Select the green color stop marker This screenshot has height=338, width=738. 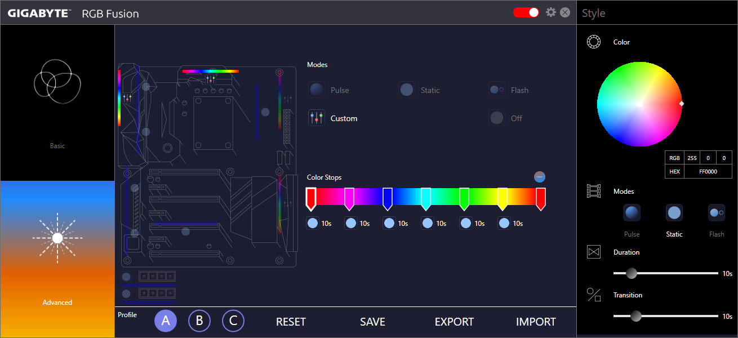(464, 199)
